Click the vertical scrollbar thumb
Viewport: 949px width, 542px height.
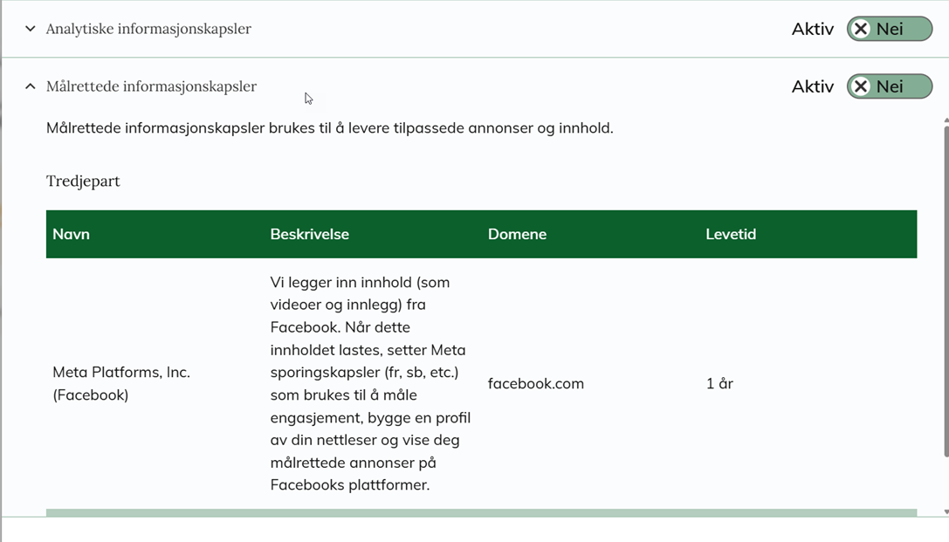coord(946,288)
